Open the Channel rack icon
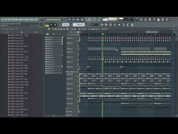 tap(111, 25)
